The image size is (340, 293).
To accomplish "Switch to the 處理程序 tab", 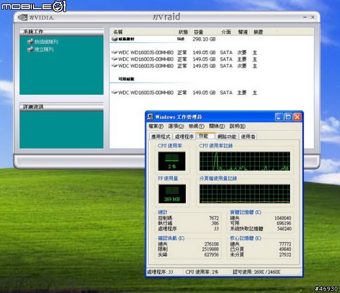I will coord(184,137).
